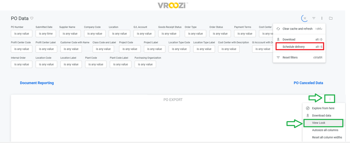This screenshot has width=350, height=143.
Task: Click the PO Data dashboard title
Action: pos(20,18)
